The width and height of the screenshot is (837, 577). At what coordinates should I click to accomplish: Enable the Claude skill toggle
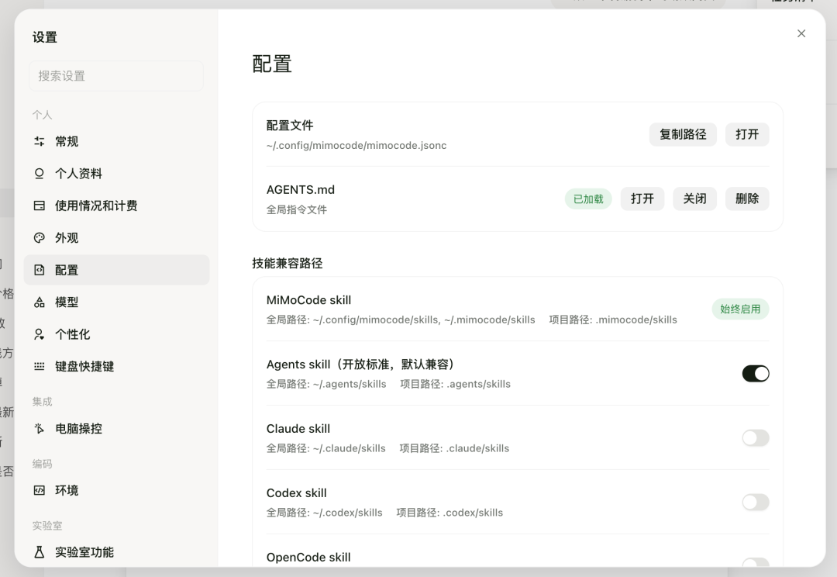point(756,438)
